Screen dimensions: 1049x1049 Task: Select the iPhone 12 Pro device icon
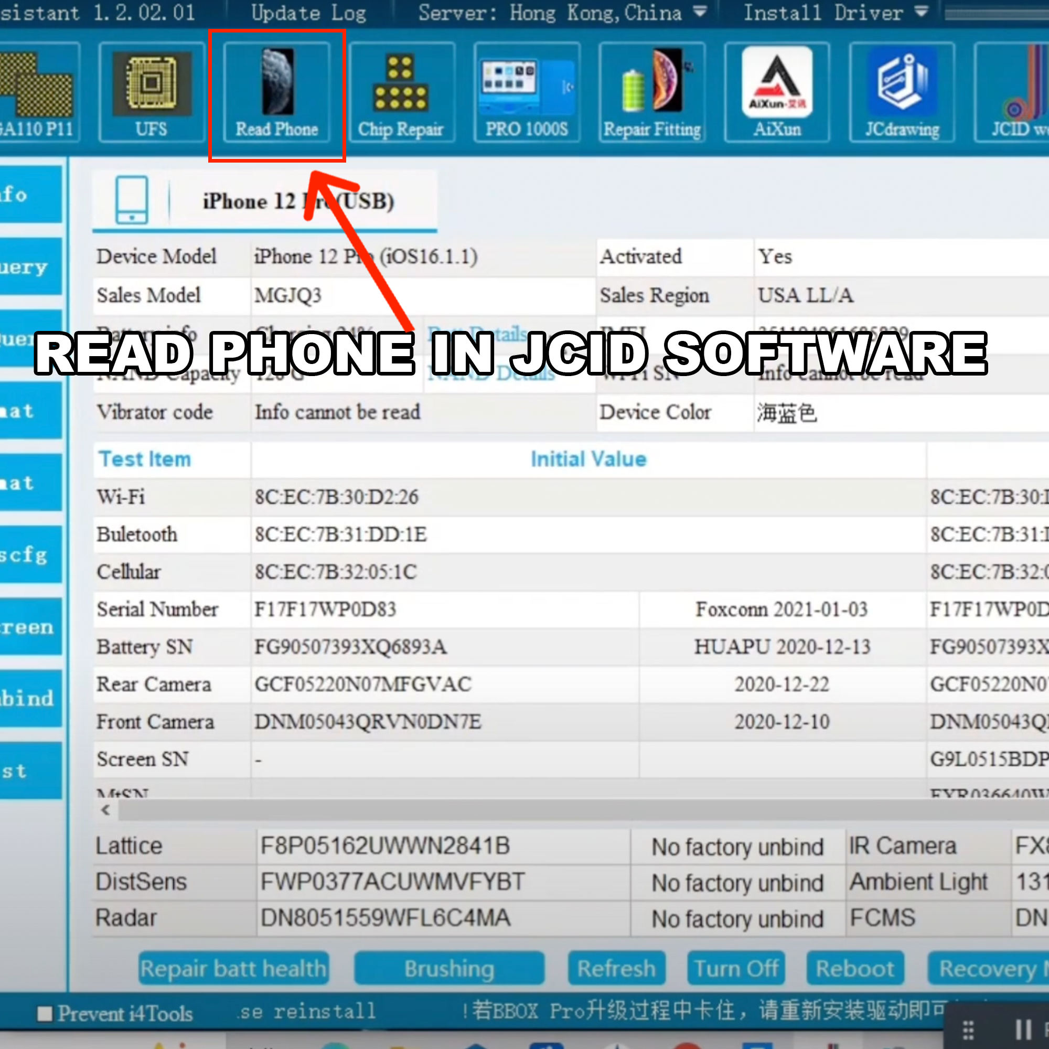132,200
